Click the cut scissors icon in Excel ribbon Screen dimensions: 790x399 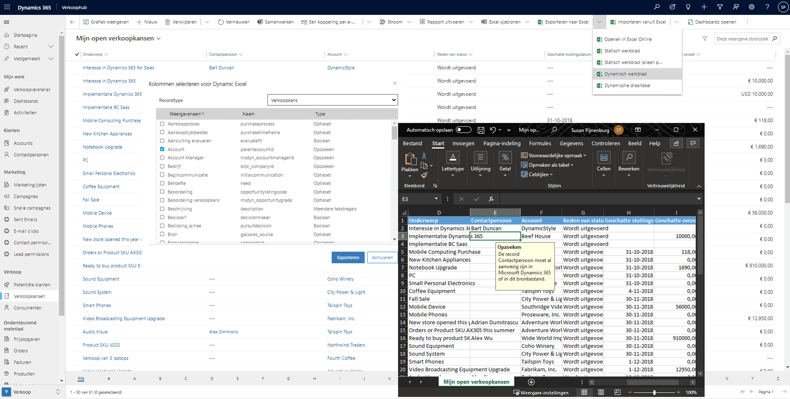coord(424,156)
